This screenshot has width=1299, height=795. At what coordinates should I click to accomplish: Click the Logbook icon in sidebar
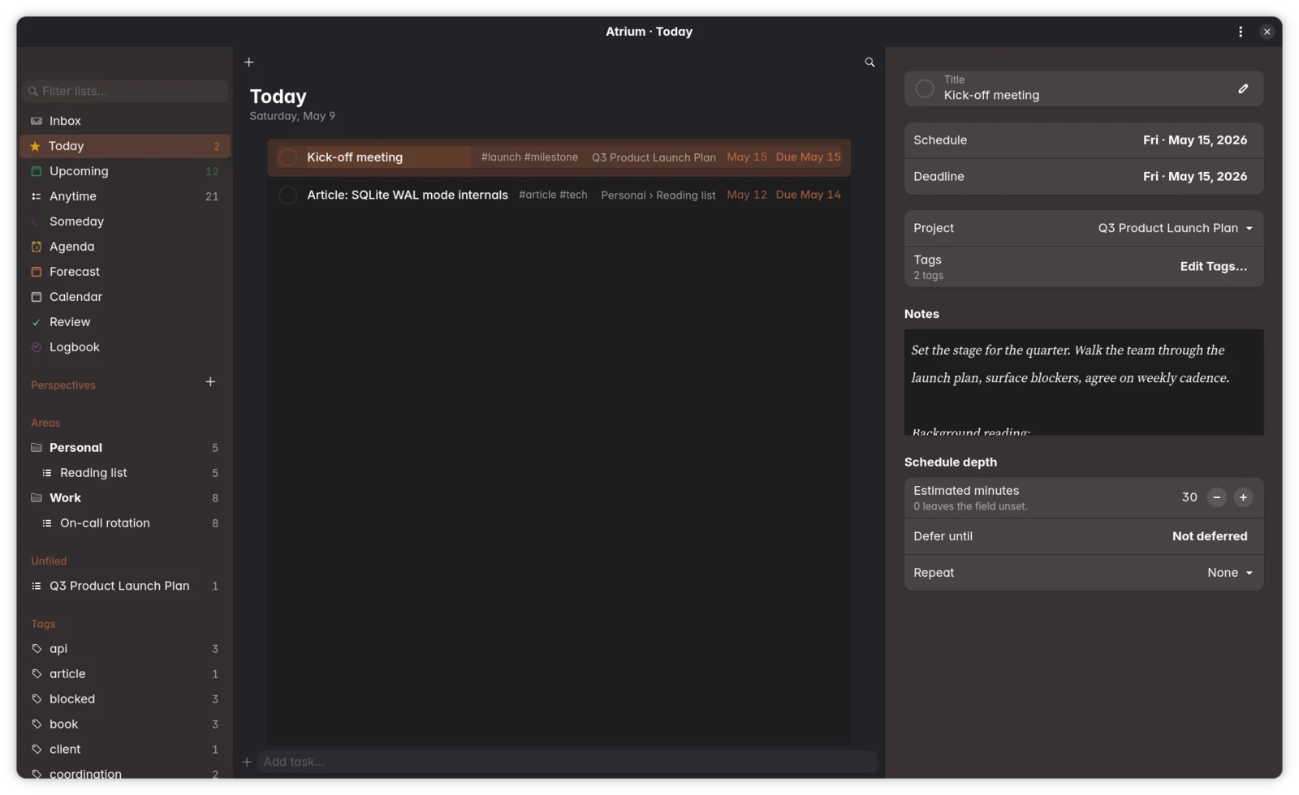click(36, 347)
